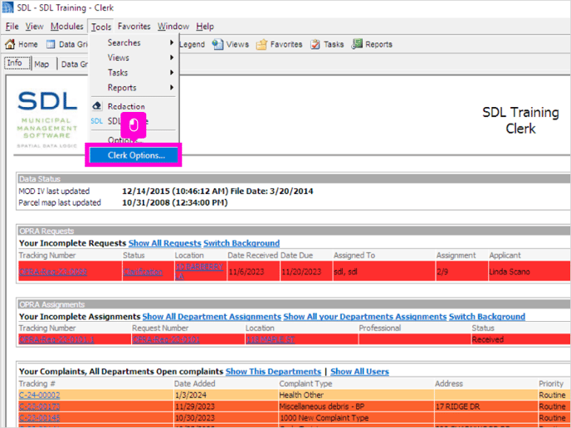
Task: Click the Clarification status link
Action: (x=143, y=272)
